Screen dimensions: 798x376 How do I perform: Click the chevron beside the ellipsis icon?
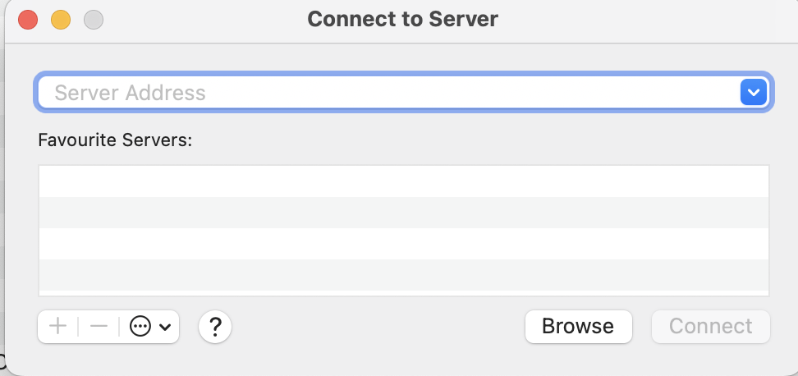(165, 328)
